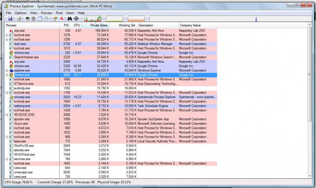
Task: Collapse the WLIDSVC.EXE tree node
Action: tap(7, 115)
